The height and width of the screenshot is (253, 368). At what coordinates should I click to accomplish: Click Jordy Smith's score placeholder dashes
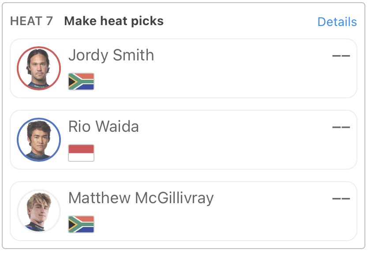(x=341, y=56)
